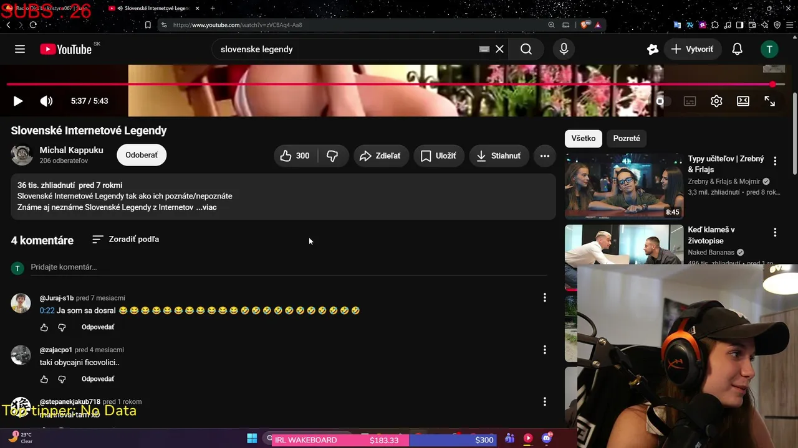
Task: Like the video with 300 likes
Action: (x=296, y=156)
